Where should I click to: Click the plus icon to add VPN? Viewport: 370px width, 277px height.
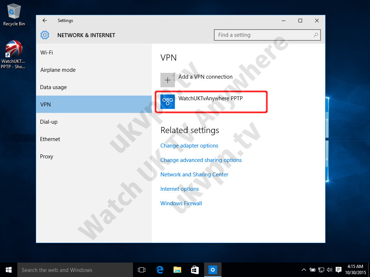[168, 80]
